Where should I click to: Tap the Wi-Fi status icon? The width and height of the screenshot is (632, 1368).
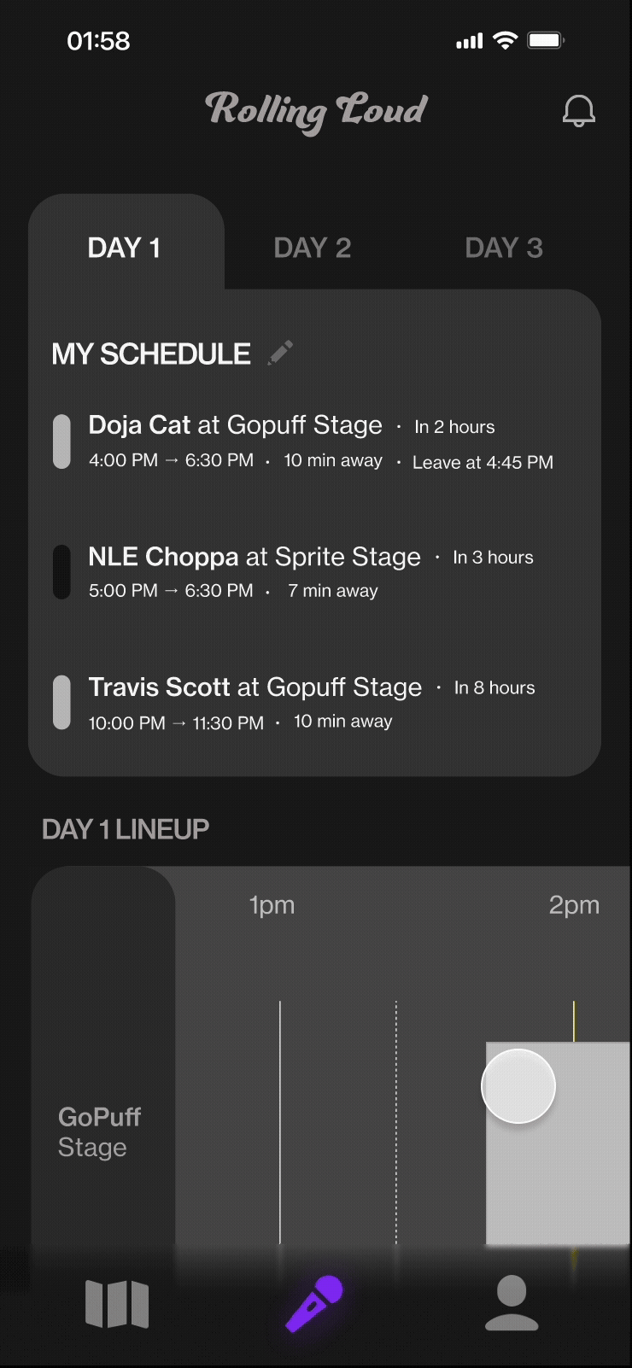coord(506,40)
